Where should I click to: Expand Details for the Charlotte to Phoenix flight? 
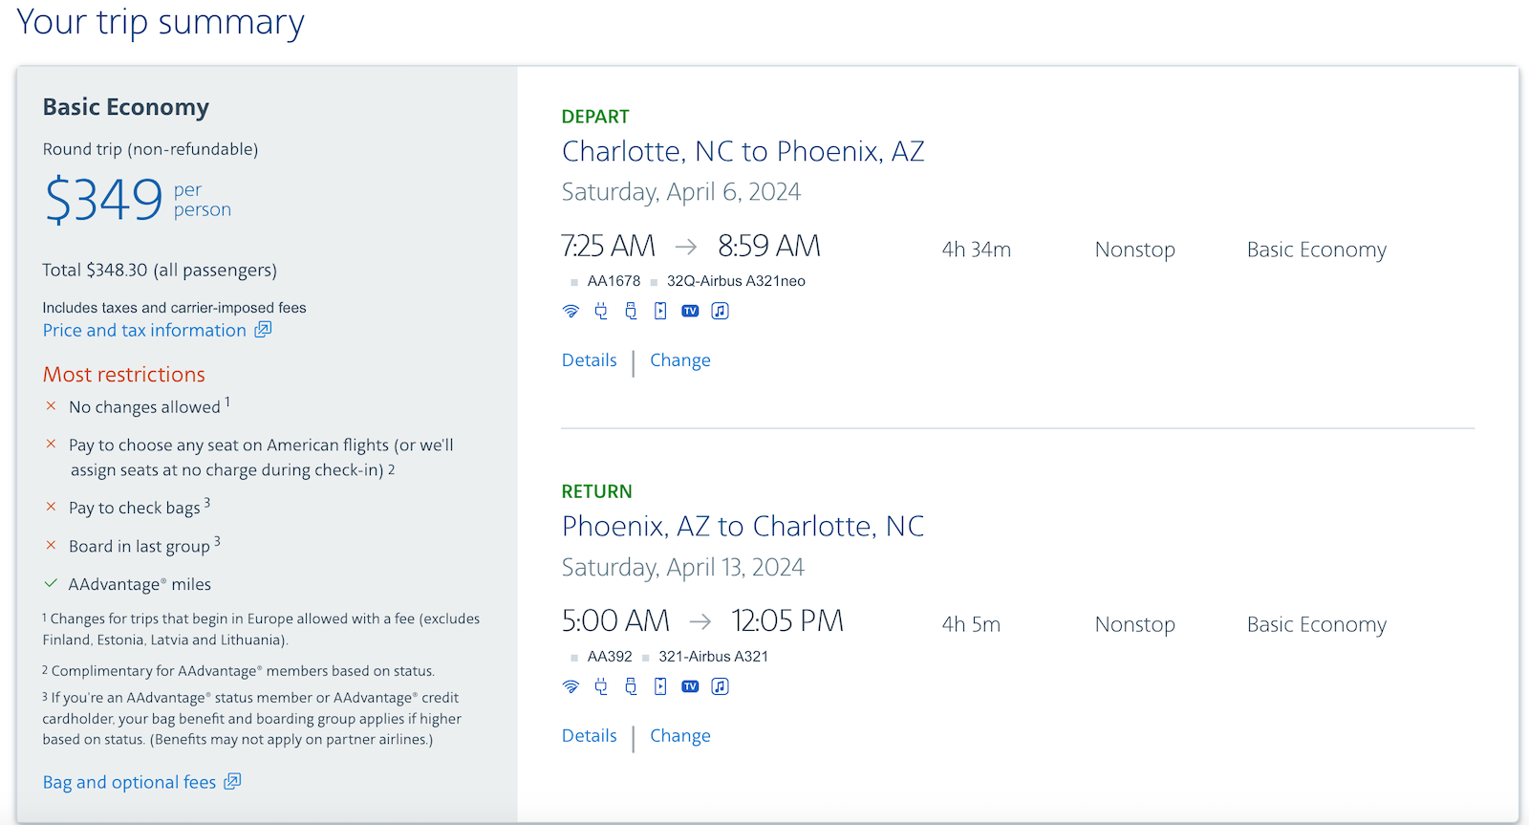589,359
